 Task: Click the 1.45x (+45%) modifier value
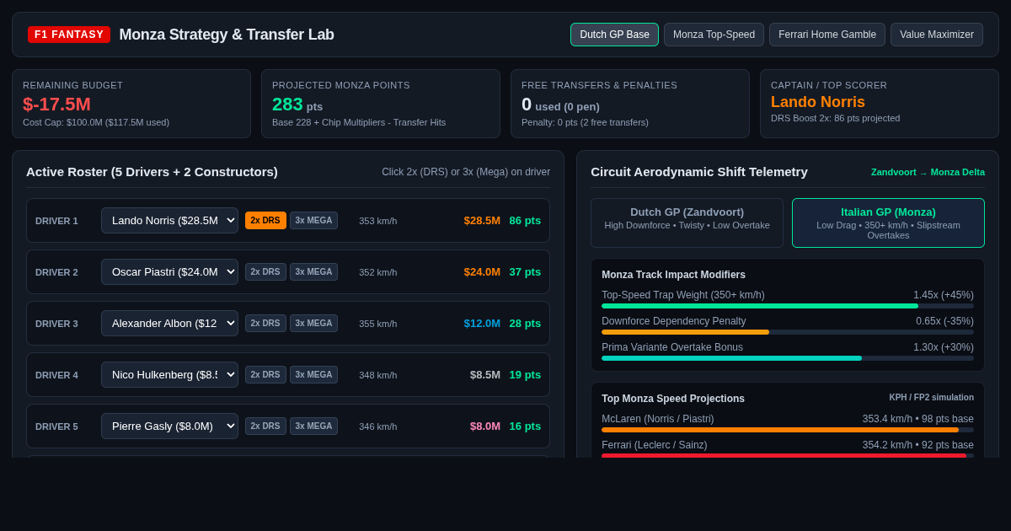tap(944, 295)
